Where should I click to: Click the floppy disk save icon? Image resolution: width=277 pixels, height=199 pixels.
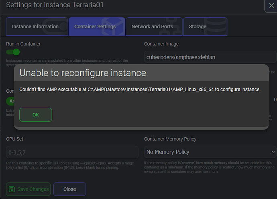tap(12, 189)
